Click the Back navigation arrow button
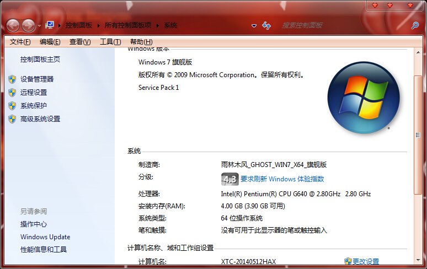 coord(13,25)
